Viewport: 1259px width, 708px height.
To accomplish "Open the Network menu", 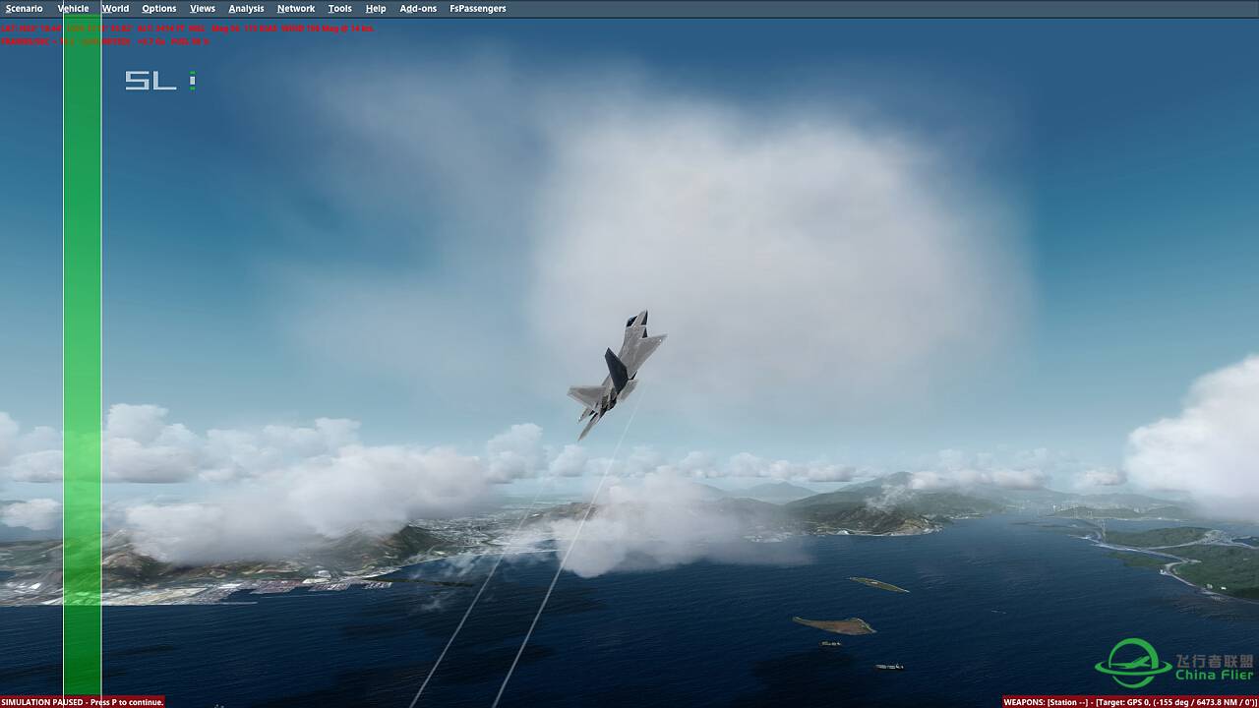I will [x=296, y=9].
